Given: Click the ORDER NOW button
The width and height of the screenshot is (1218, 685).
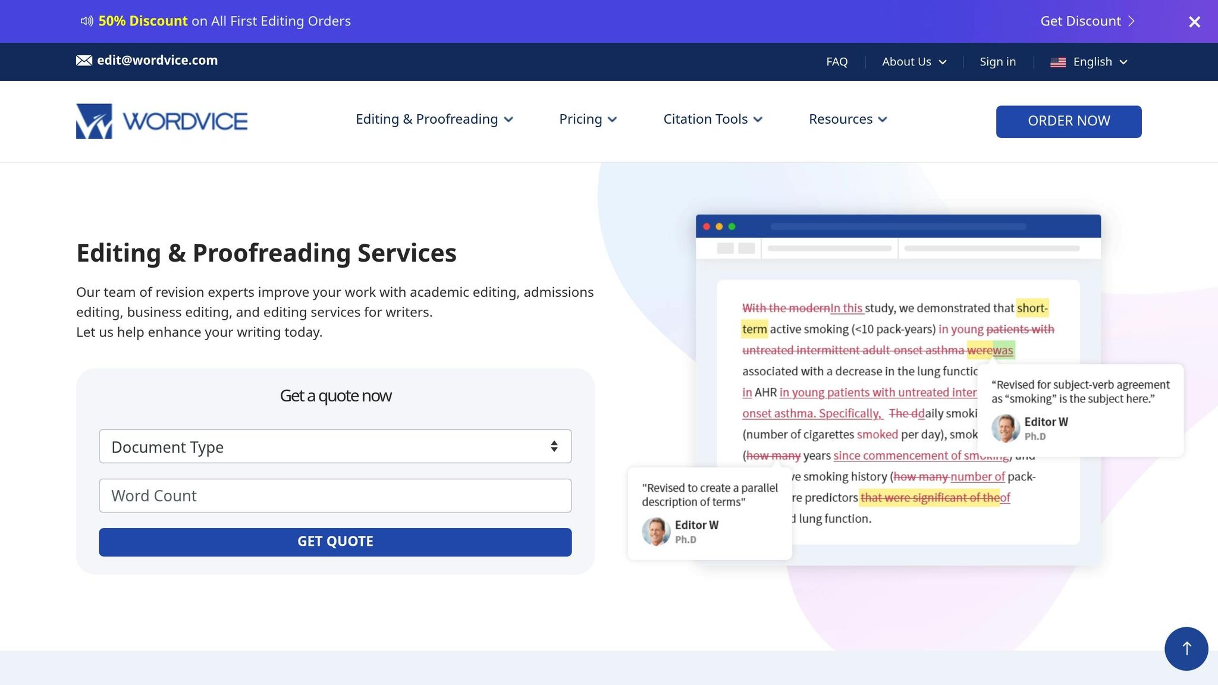Looking at the screenshot, I should (x=1069, y=121).
